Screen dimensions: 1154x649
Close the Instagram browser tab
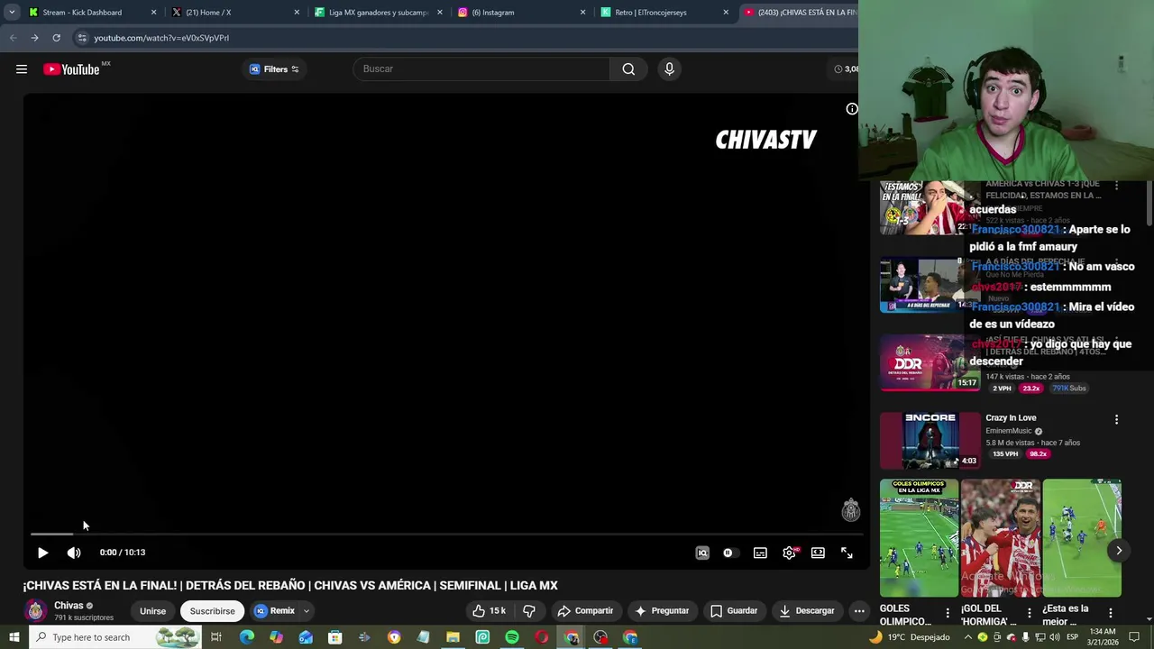click(x=582, y=13)
